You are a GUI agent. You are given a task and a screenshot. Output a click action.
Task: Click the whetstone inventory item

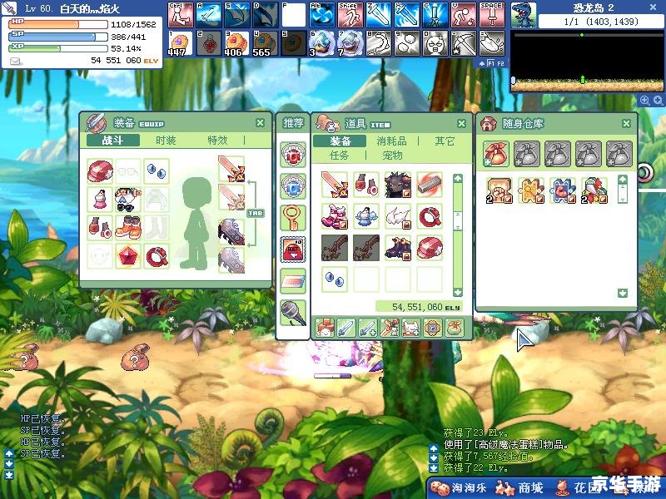point(430,185)
